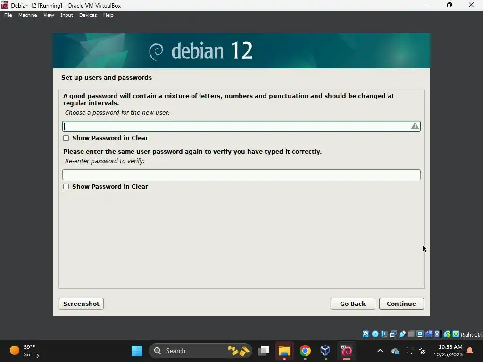Click the warning icon in password field
The width and height of the screenshot is (483, 362).
pyautogui.click(x=415, y=126)
